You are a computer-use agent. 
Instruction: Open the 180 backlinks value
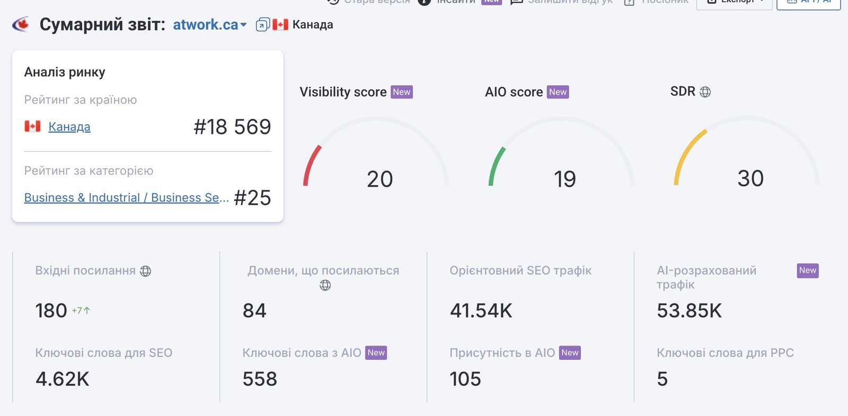(51, 311)
